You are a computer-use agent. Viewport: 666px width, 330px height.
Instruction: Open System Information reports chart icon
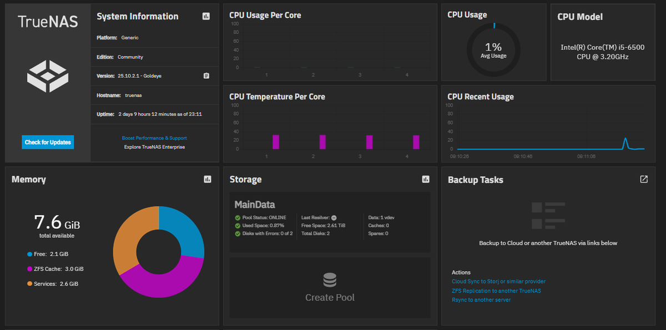(206, 17)
